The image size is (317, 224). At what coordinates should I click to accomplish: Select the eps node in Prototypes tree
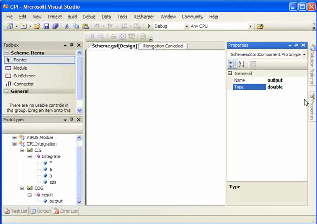pyautogui.click(x=53, y=182)
